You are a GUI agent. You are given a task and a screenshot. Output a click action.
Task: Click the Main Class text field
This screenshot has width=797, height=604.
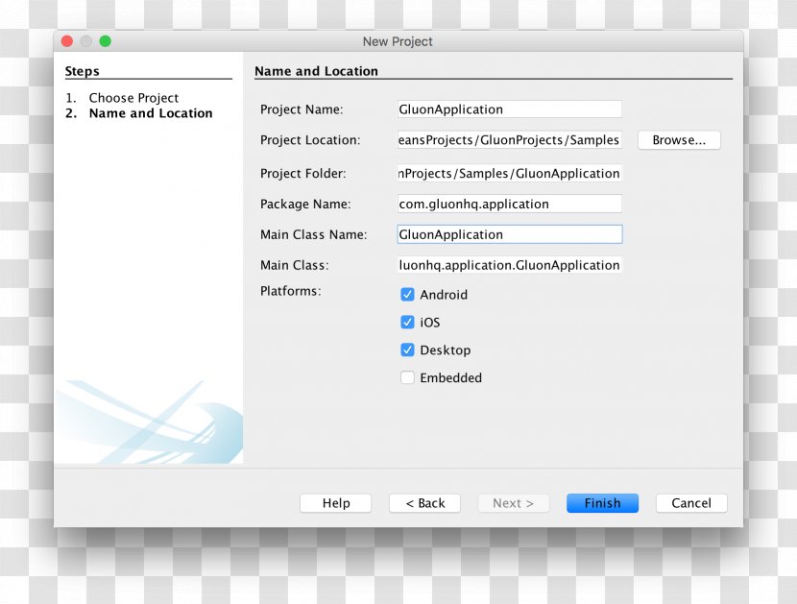(x=509, y=265)
